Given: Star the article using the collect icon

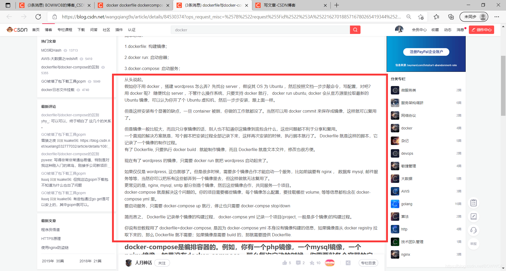Looking at the screenshot, I should (x=312, y=263).
